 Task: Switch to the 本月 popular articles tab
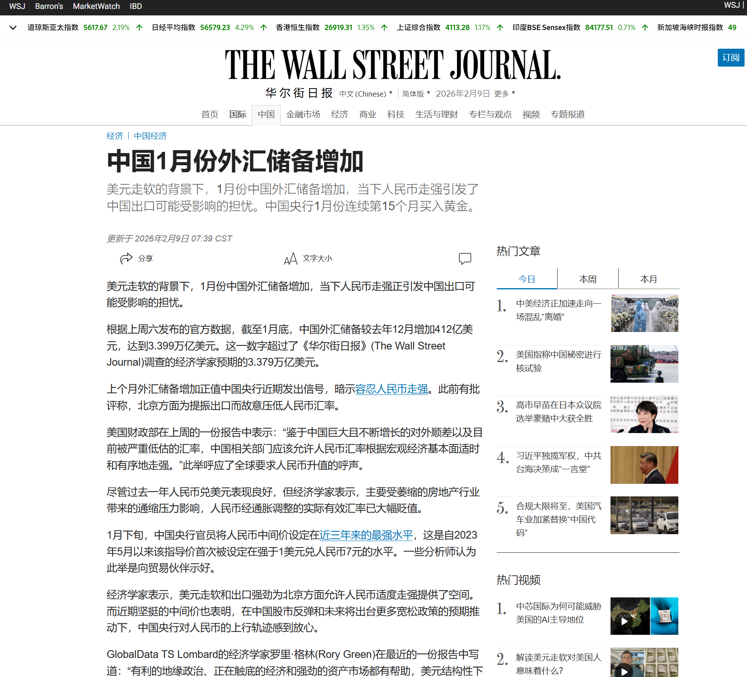coord(648,279)
